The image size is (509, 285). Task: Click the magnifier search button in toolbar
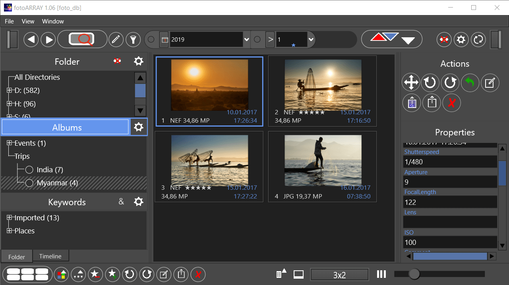[x=82, y=39]
